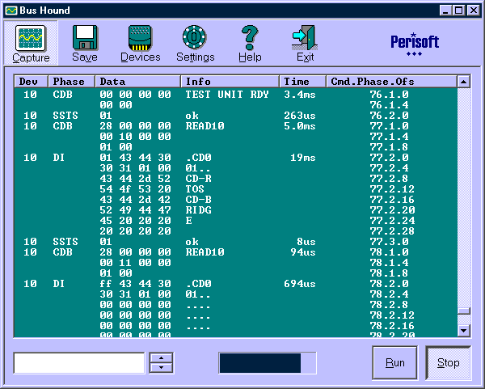The width and height of the screenshot is (485, 389).
Task: Click the 5.0ms time value
Action: (x=300, y=126)
